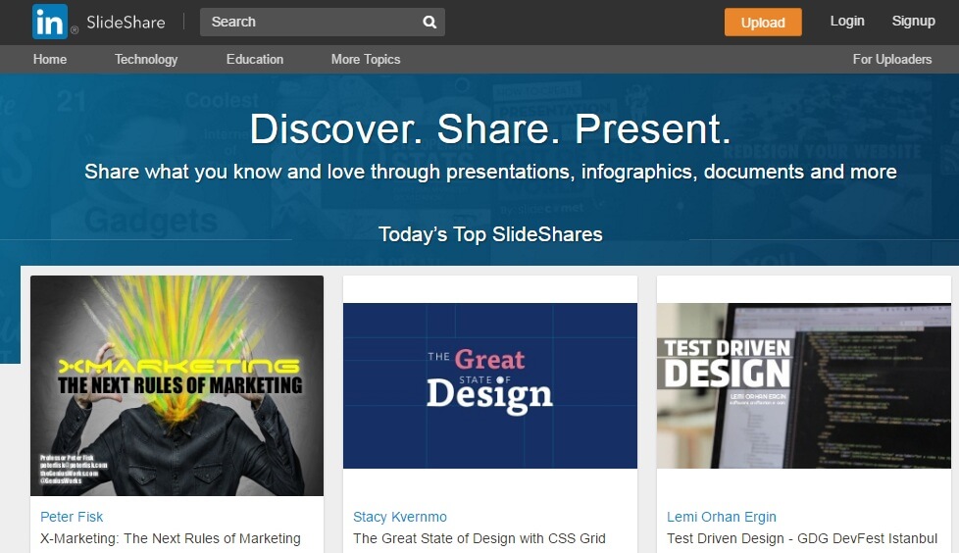Open the For Uploaders page
The height and width of the screenshot is (553, 959).
pos(891,60)
